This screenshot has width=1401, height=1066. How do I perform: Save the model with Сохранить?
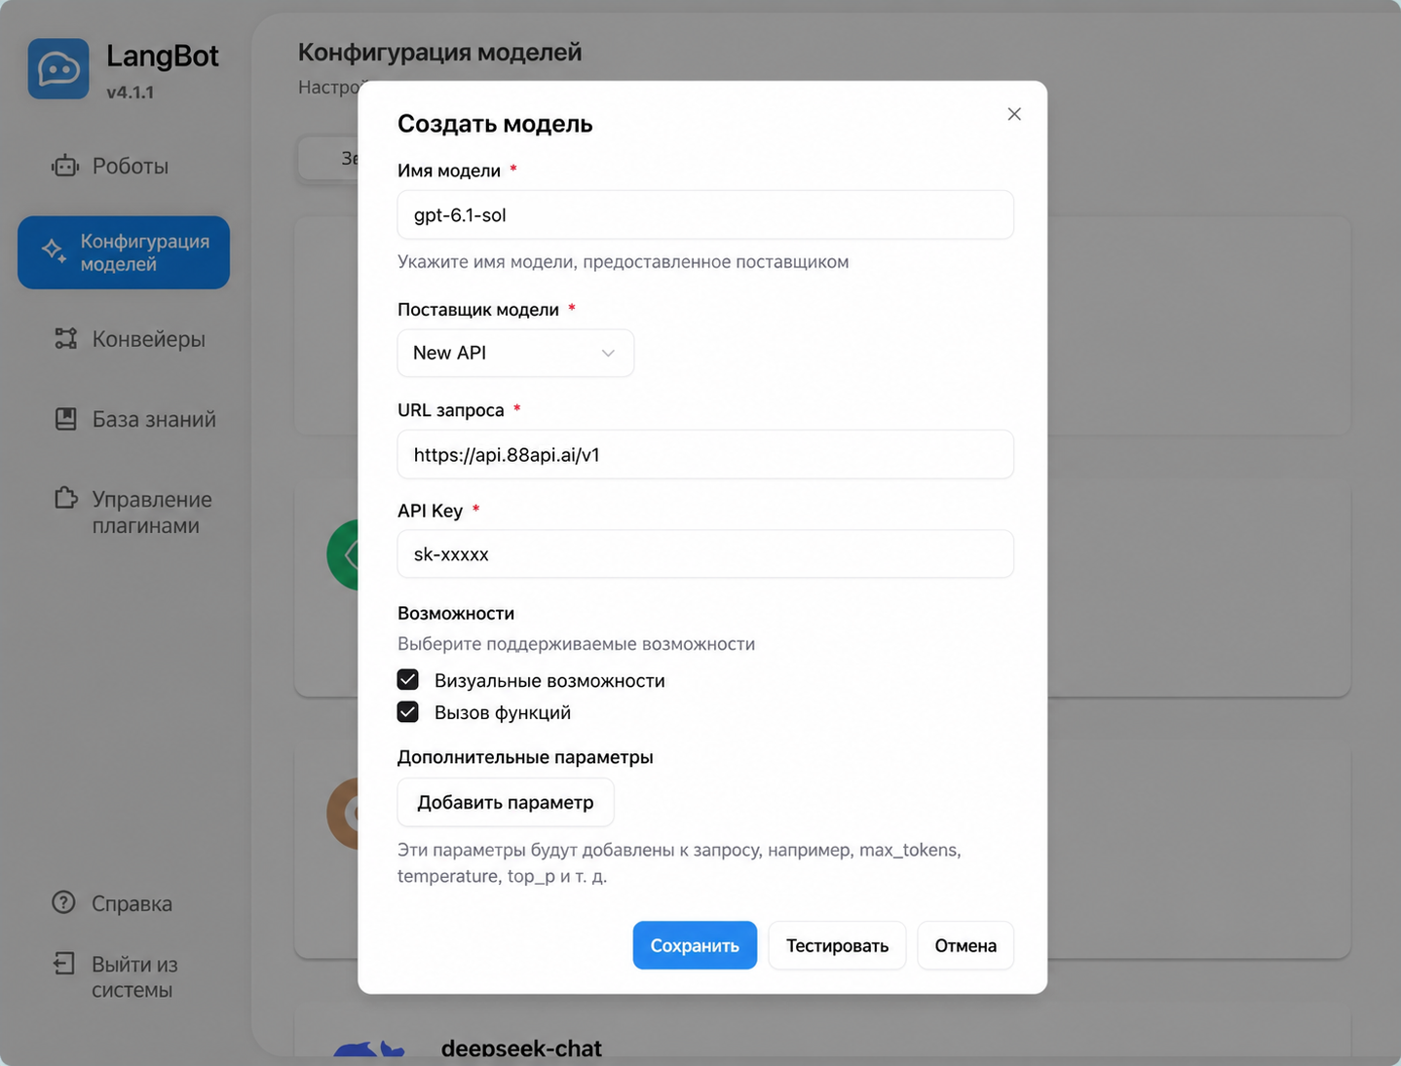pos(695,945)
